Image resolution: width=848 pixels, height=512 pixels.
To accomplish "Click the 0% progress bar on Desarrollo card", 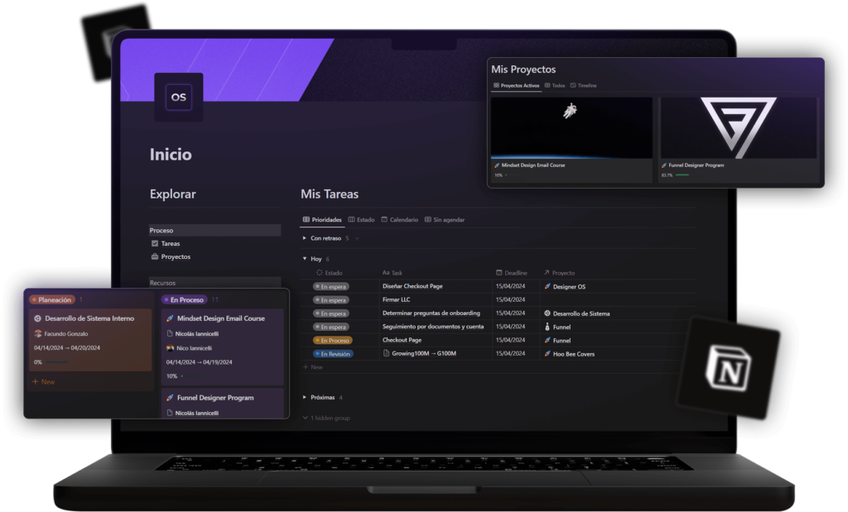I will tap(57, 362).
